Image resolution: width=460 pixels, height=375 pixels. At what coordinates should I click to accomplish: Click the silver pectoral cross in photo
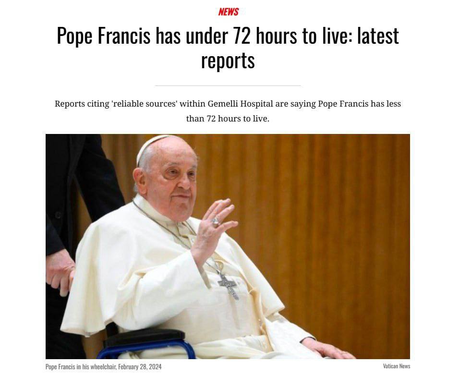pyautogui.click(x=229, y=286)
